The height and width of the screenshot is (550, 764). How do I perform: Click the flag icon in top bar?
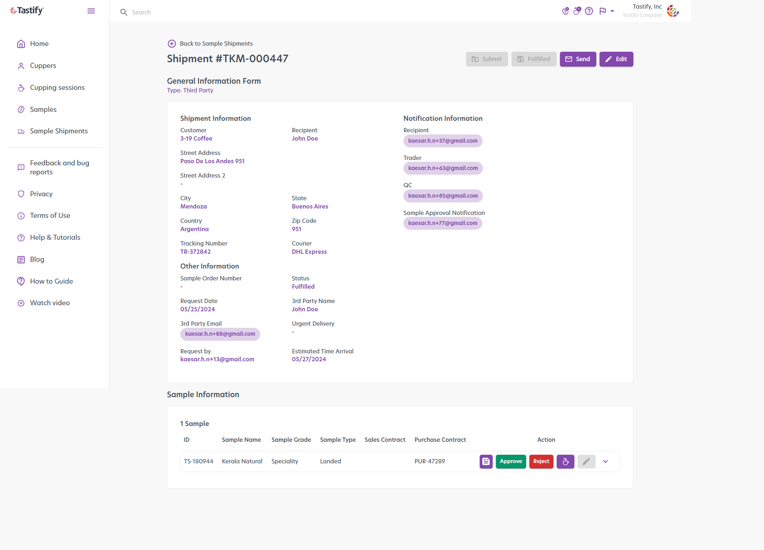pos(603,11)
